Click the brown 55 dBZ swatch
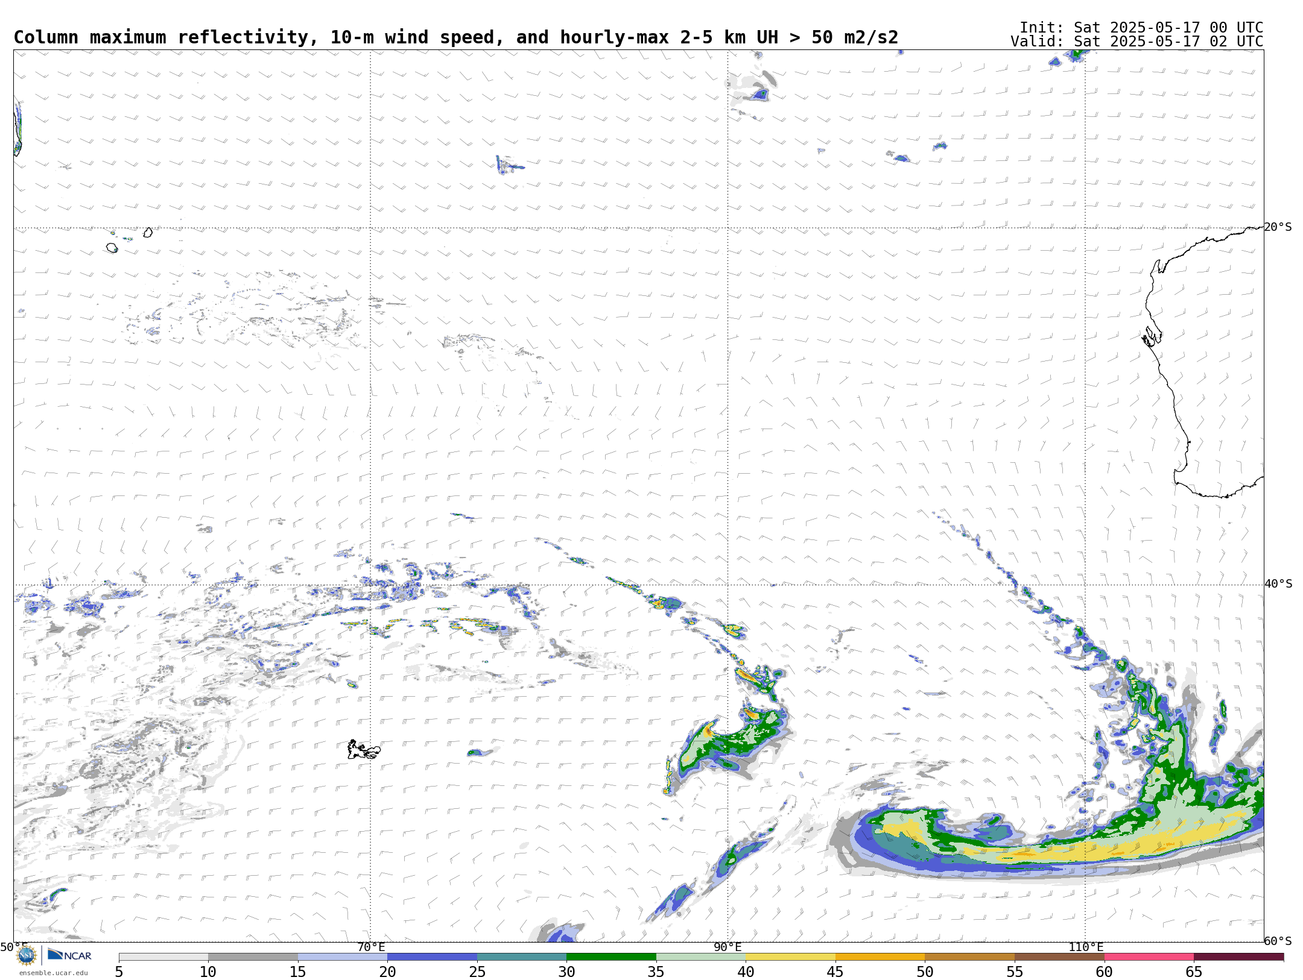The width and height of the screenshot is (1303, 980). point(1059,956)
